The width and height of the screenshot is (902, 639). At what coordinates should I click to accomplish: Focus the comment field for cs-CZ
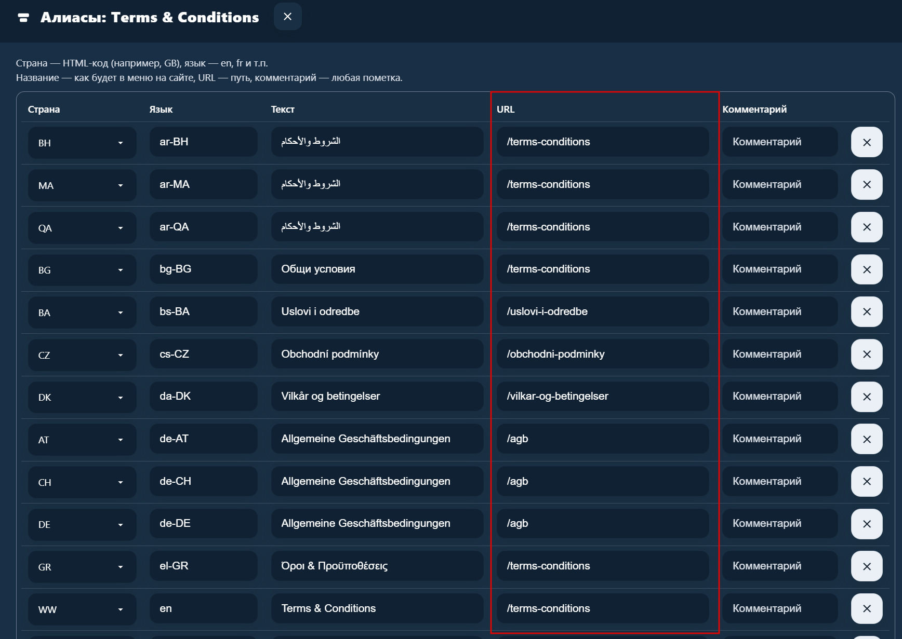tap(780, 354)
